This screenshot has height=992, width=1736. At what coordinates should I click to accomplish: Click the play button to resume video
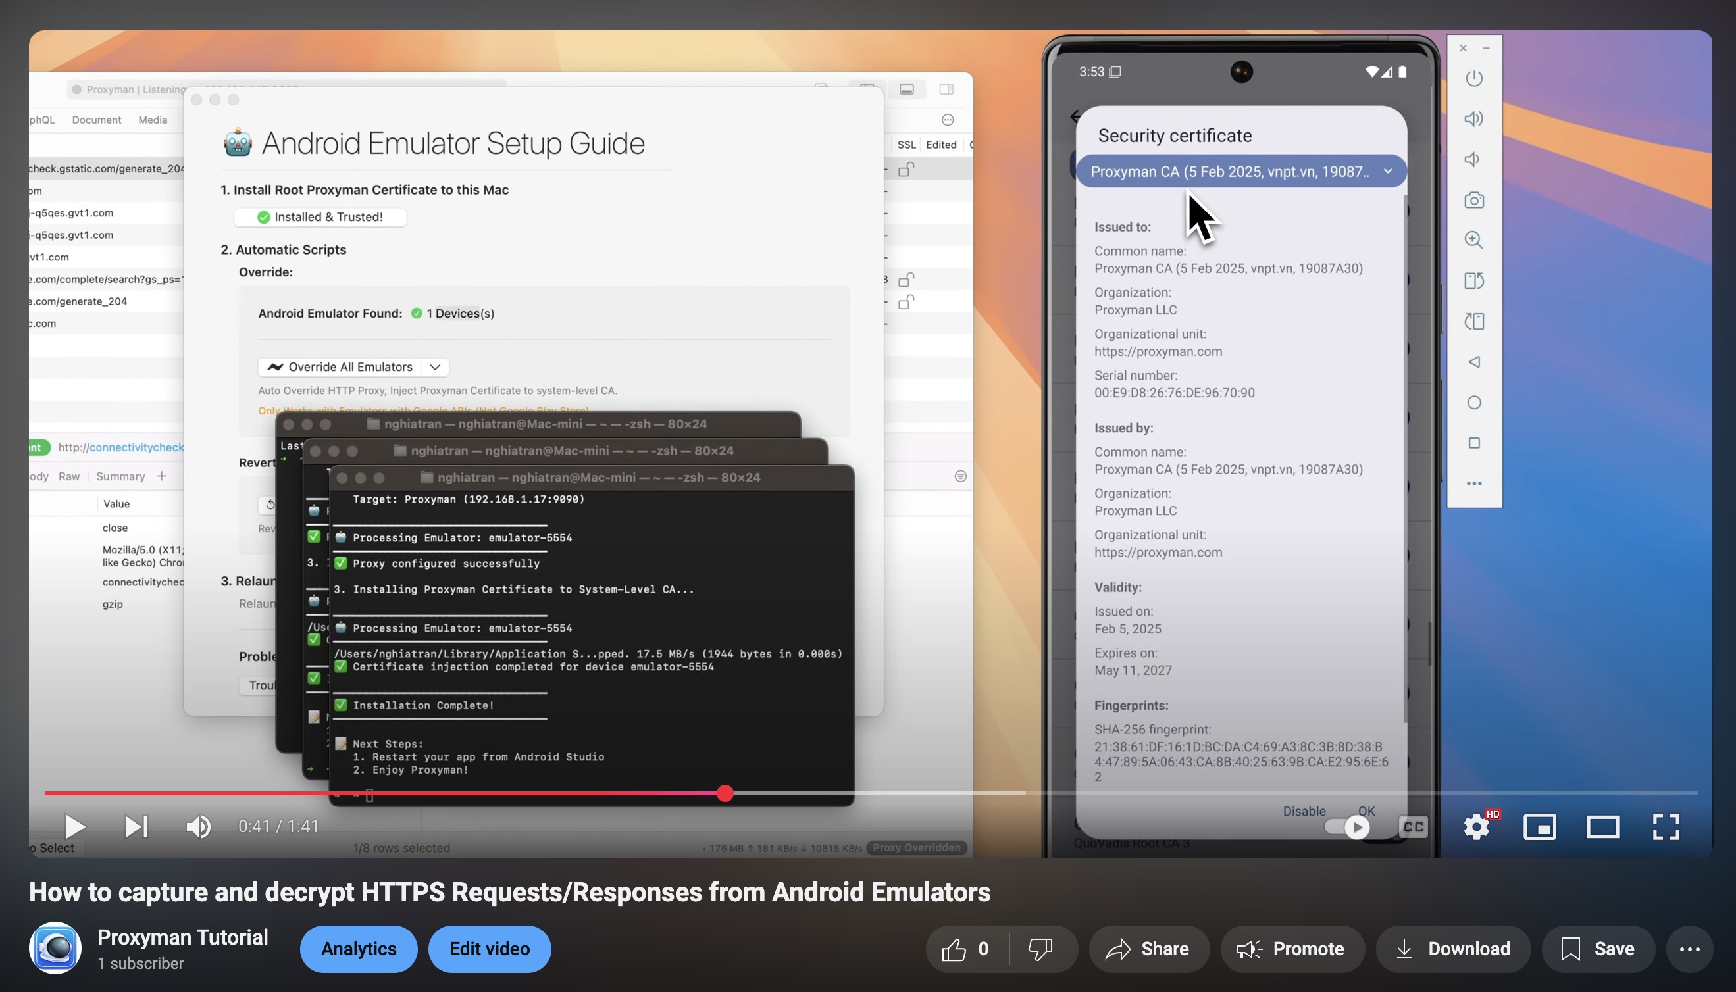pos(74,825)
